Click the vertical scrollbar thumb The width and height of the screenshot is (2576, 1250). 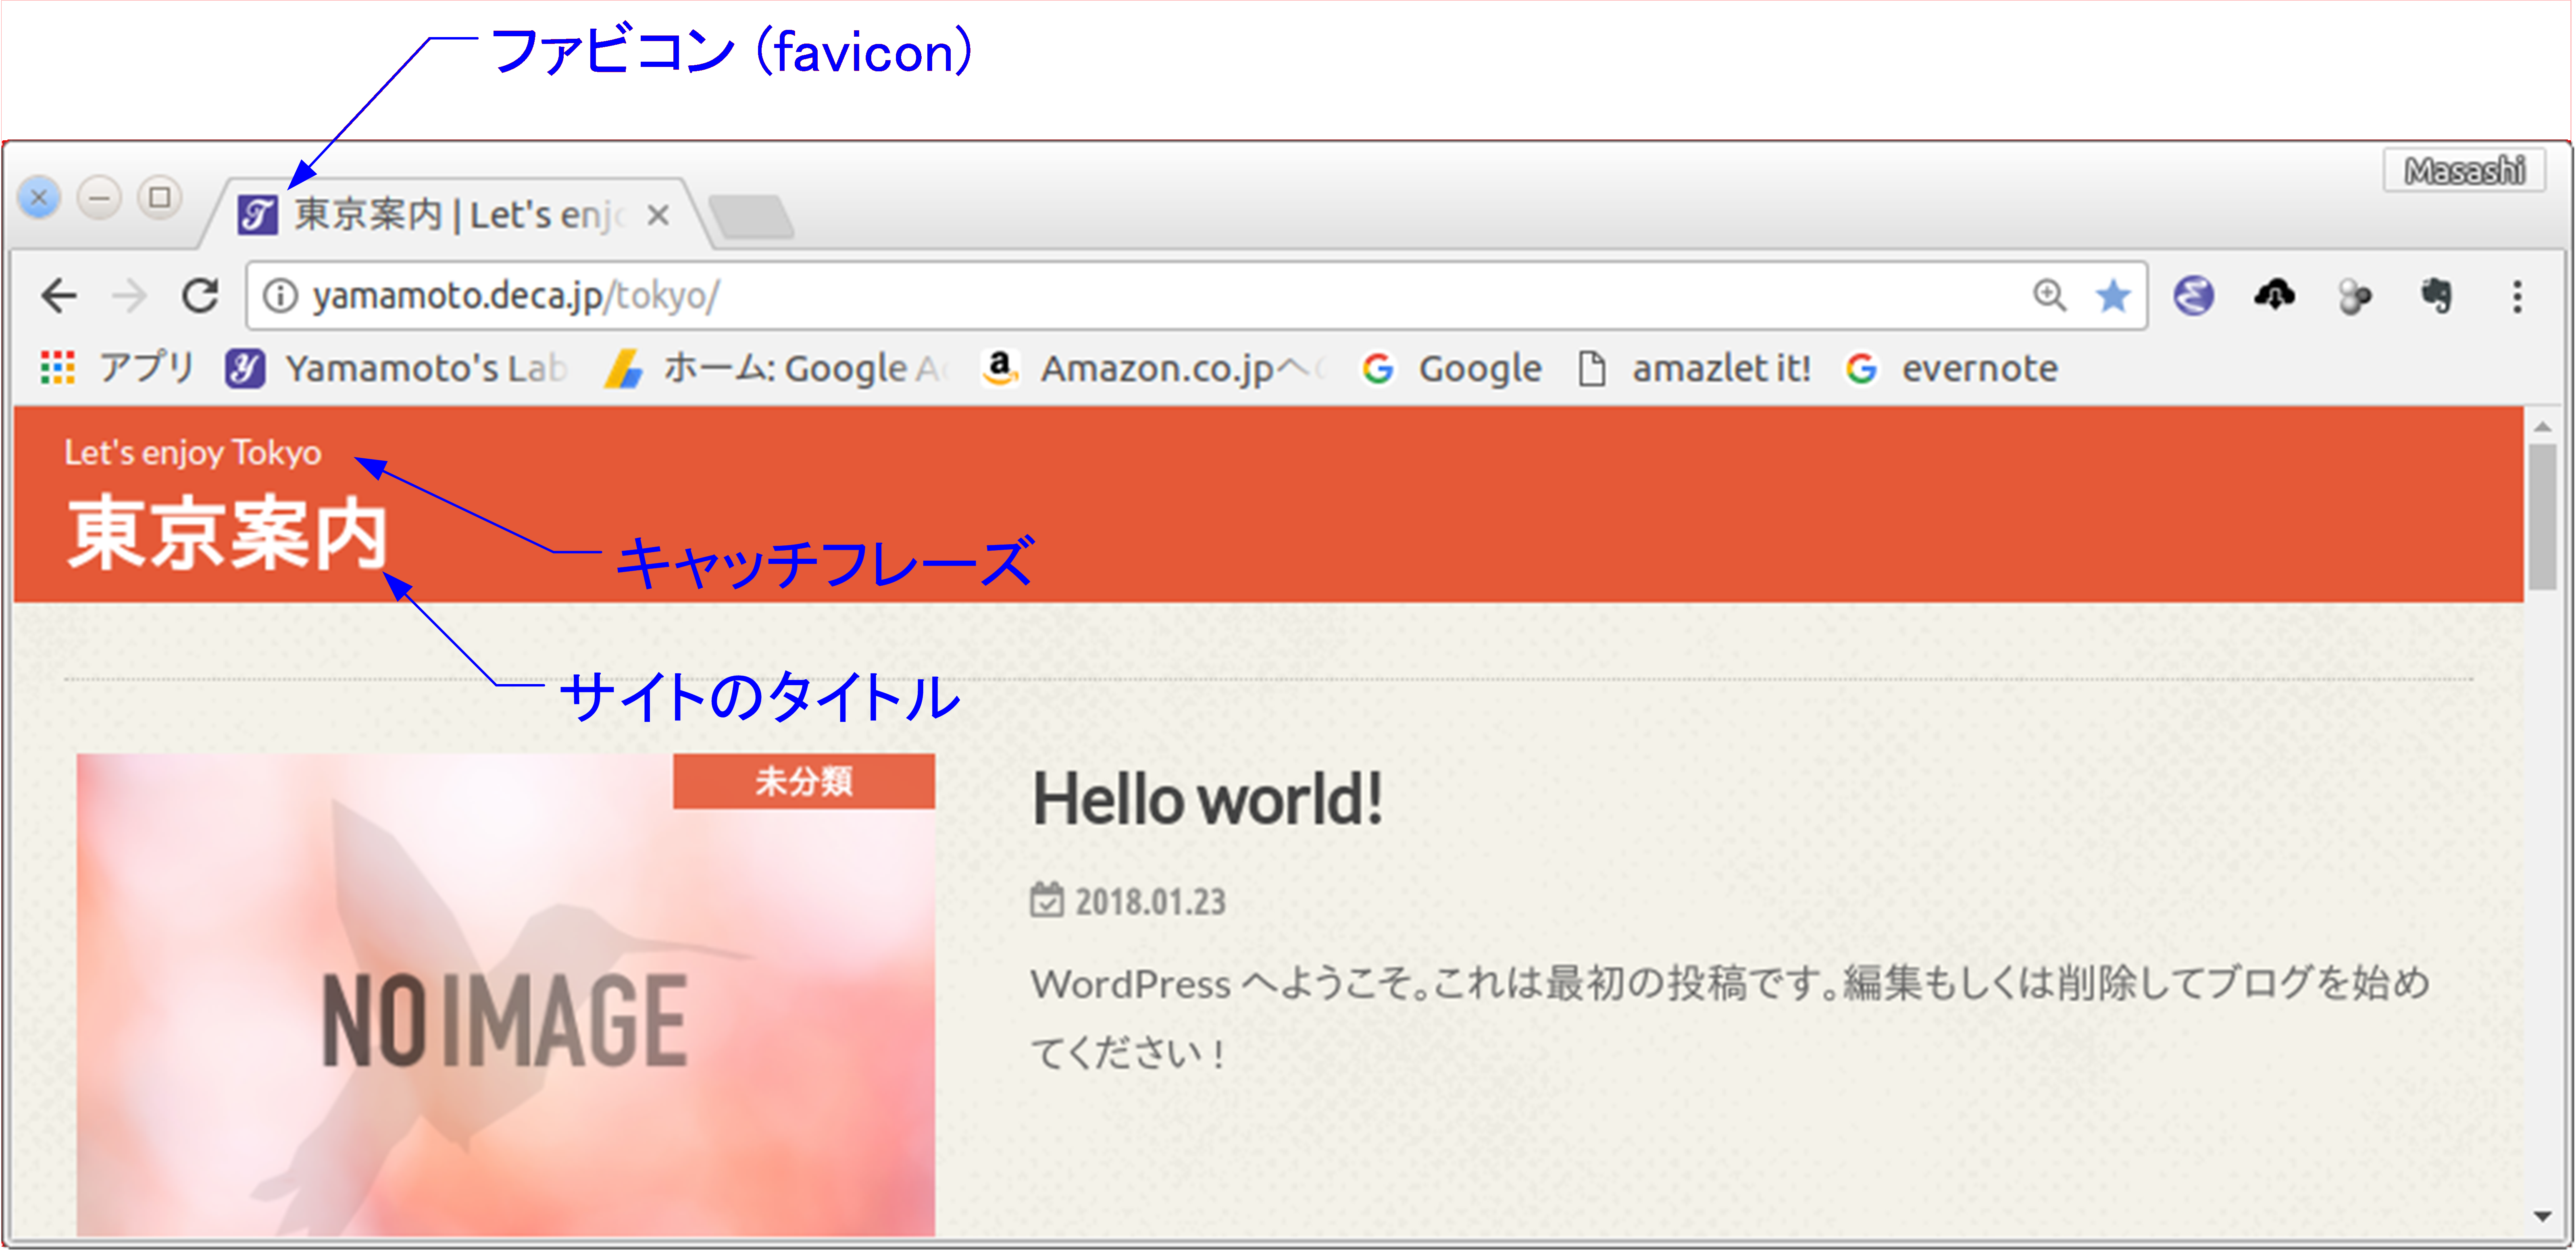[2542, 517]
